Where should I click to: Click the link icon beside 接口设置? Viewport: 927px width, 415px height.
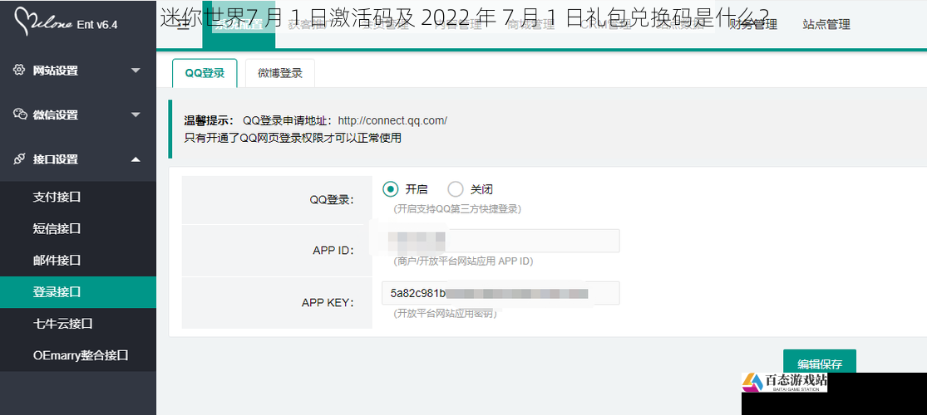(19, 159)
